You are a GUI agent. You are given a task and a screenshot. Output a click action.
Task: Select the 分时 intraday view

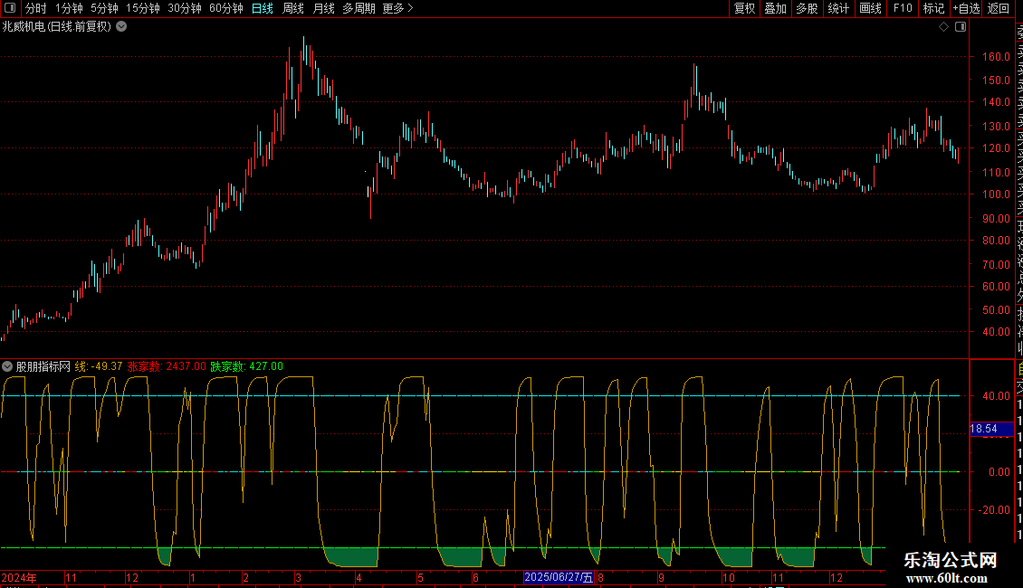(35, 8)
